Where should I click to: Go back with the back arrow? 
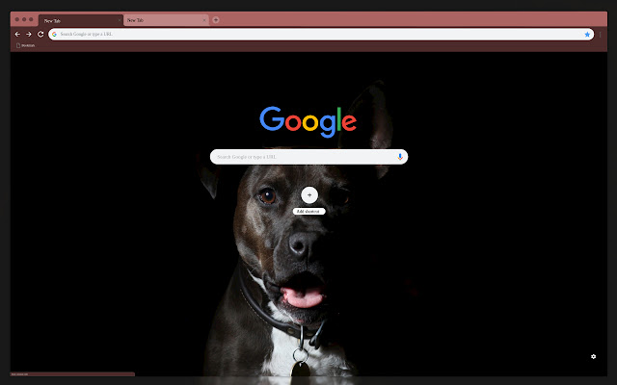[x=17, y=35]
